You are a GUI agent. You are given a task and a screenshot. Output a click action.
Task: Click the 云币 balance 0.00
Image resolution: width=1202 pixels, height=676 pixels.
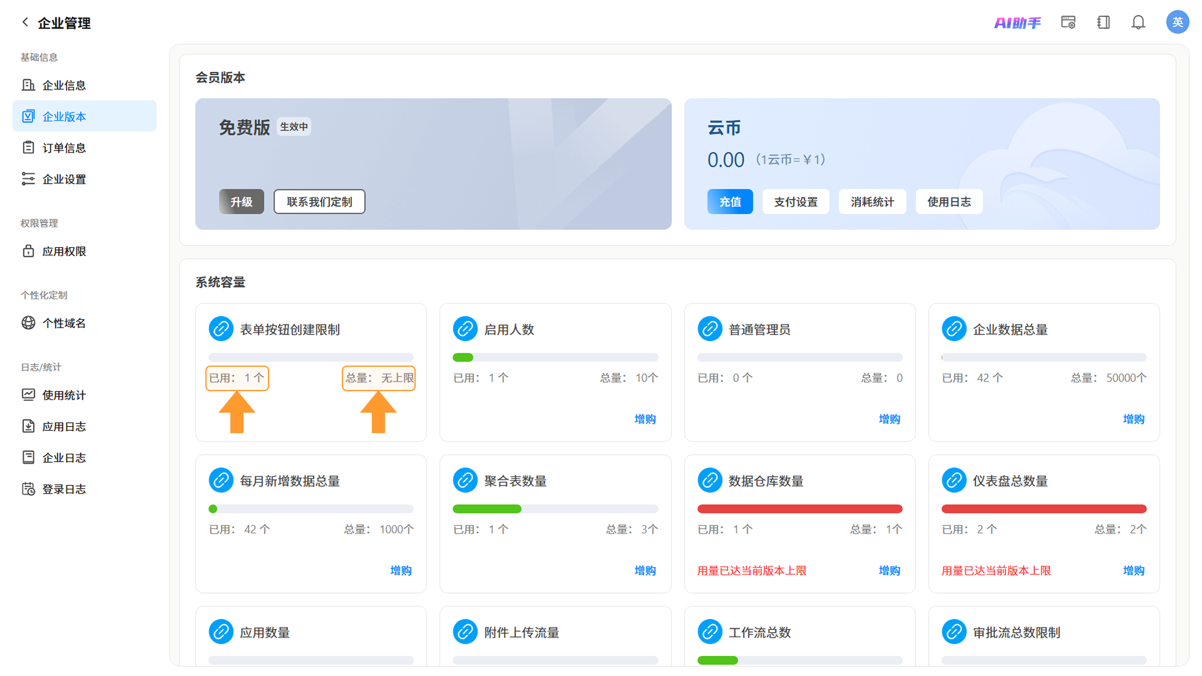point(726,160)
